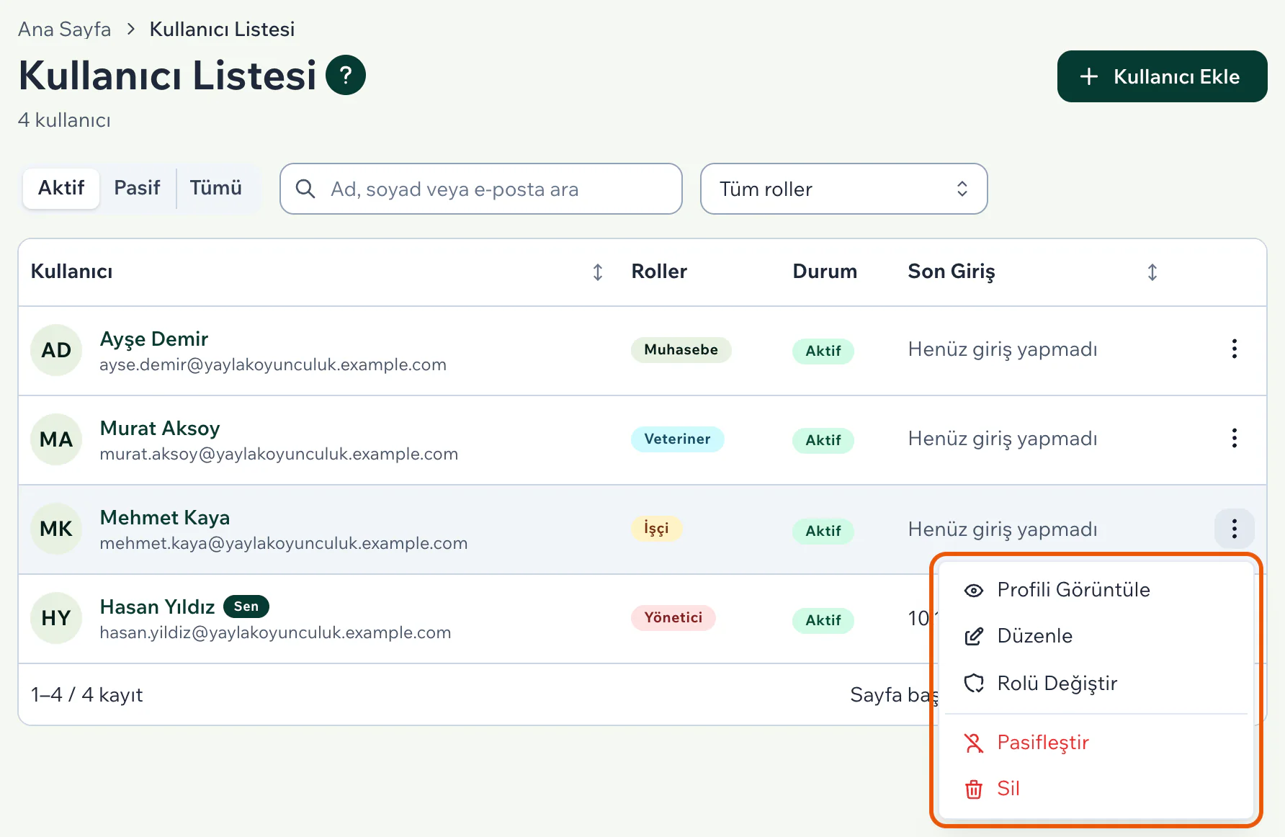Click the AD avatar of Ayşe Demir
This screenshot has width=1285, height=837.
(56, 350)
